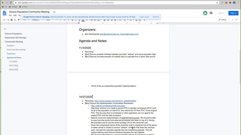This screenshot has width=241, height=135.
Task: Jump to How to join the meeting
Action: (16, 49)
